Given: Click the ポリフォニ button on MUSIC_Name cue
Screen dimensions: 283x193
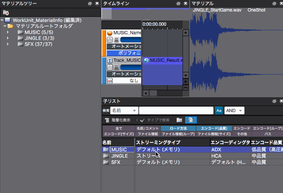Looking at the screenshot, I should coord(124,53).
